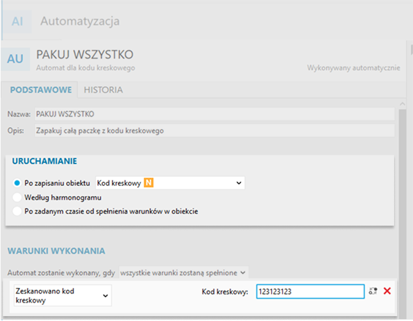
Task: Click the Kod kreskowy input with 123123123
Action: (x=310, y=291)
